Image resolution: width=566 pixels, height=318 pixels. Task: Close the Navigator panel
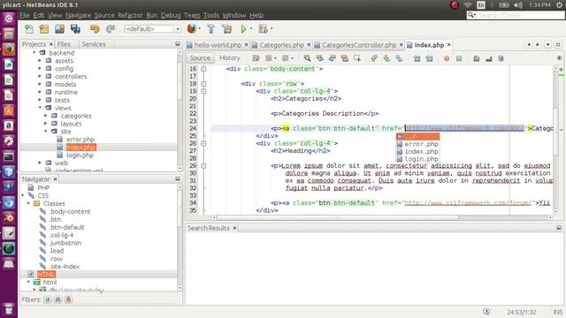[55, 179]
